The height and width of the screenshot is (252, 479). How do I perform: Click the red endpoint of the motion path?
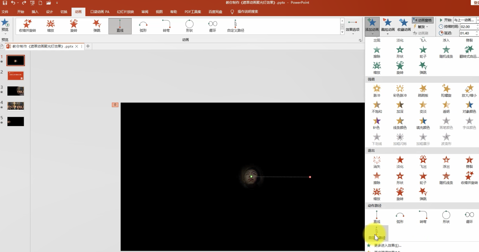point(310,177)
